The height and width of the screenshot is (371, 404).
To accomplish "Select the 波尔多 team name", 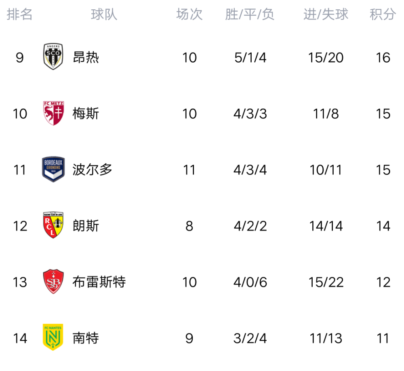I will [x=92, y=170].
